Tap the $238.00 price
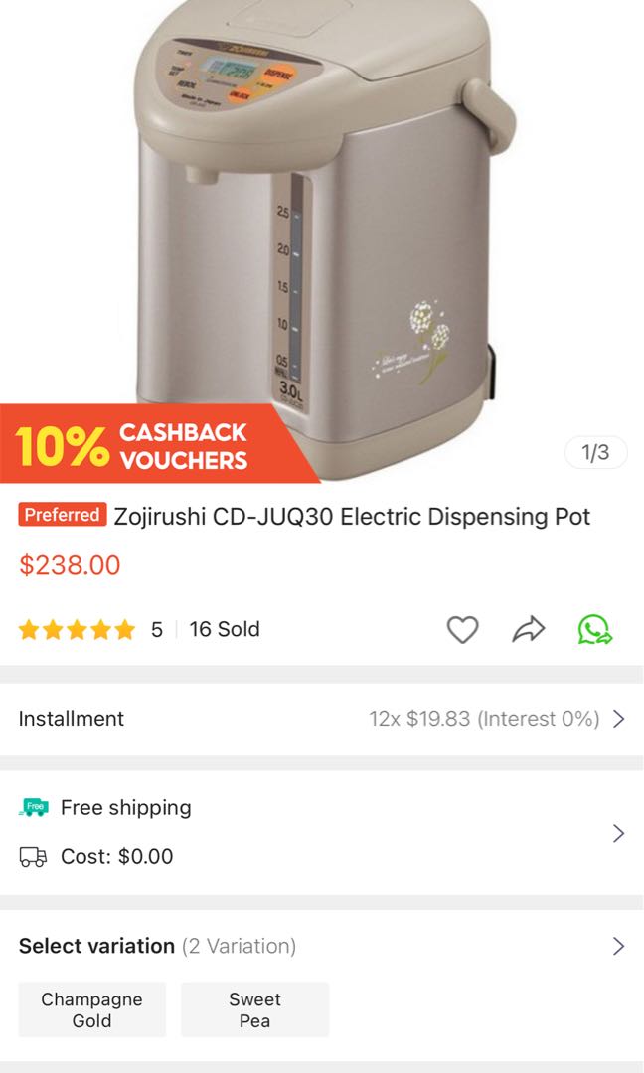This screenshot has height=1073, width=644. (70, 565)
